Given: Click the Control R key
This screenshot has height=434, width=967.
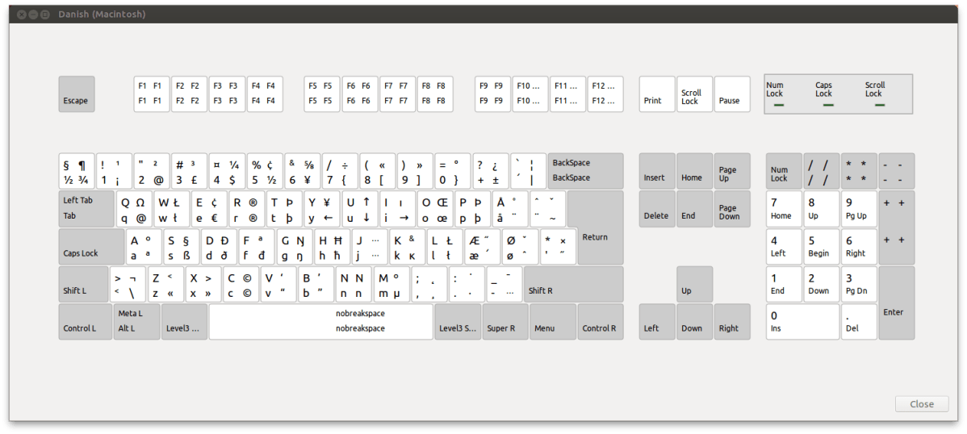Looking at the screenshot, I should point(601,322).
